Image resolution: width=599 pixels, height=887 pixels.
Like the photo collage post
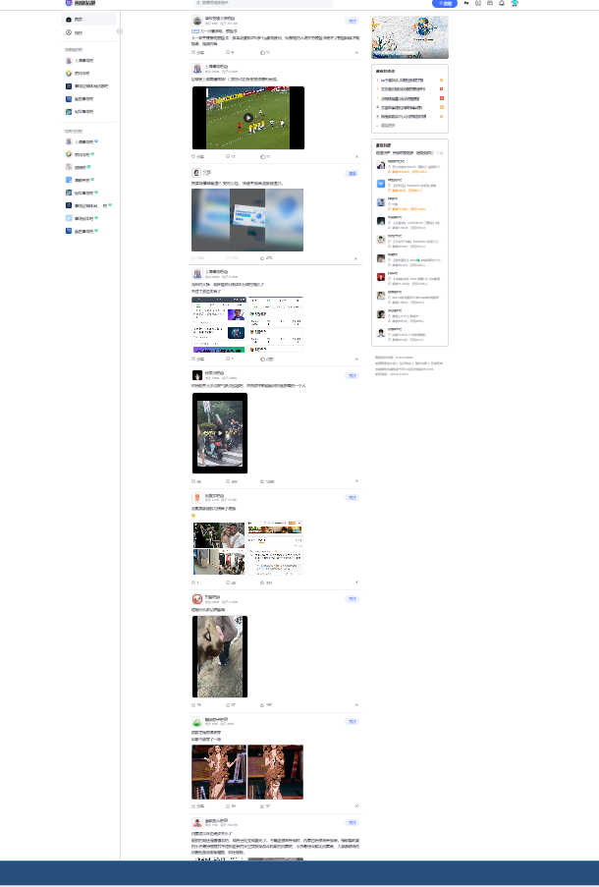[266, 582]
